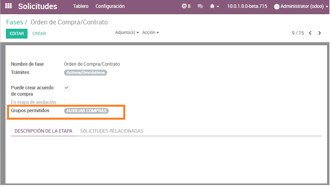331x187 pixels.
Task: Switch to Solicitudes Relacionadas tab
Action: (112, 131)
